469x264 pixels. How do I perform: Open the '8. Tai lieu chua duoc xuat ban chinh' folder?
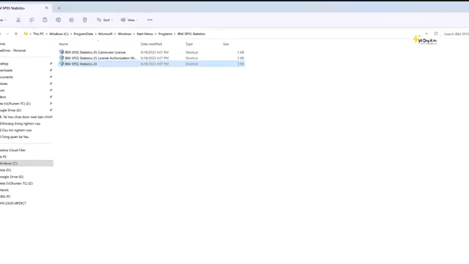pos(26,117)
